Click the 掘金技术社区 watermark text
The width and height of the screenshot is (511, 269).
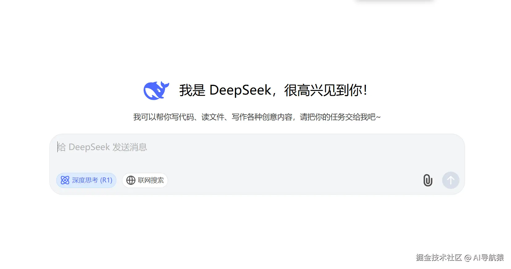[439, 258]
